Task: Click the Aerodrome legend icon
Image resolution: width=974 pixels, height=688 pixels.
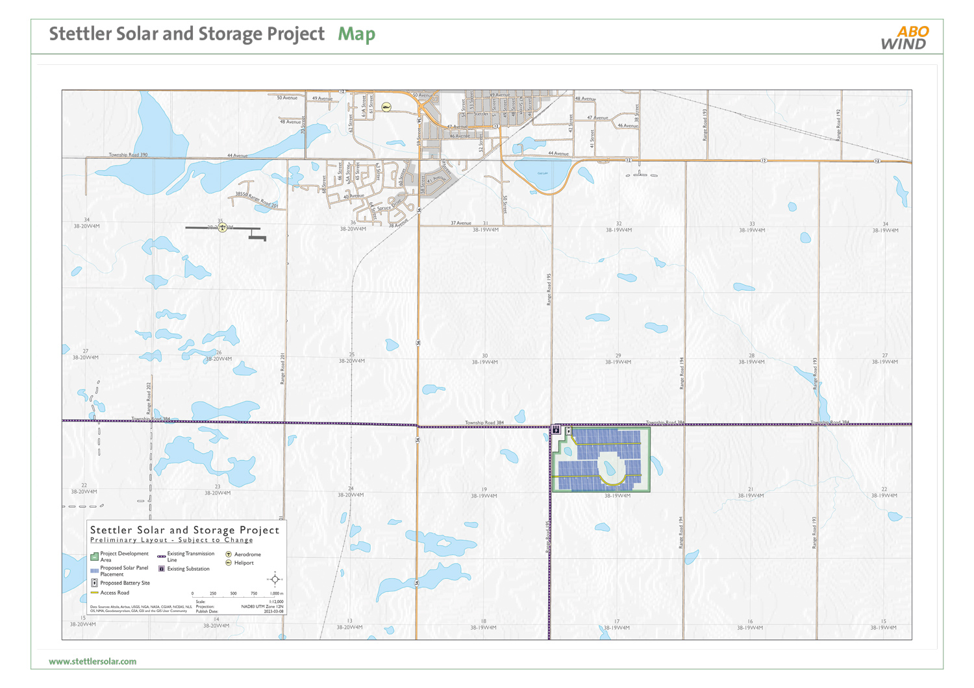Action: pos(229,554)
